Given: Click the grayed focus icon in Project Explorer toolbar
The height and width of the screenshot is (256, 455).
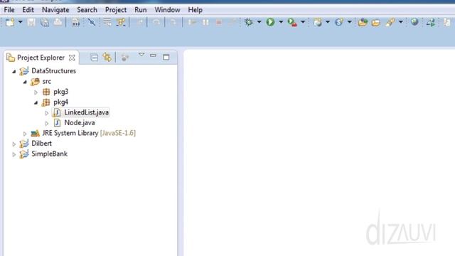Looking at the screenshot, I should tap(125, 58).
